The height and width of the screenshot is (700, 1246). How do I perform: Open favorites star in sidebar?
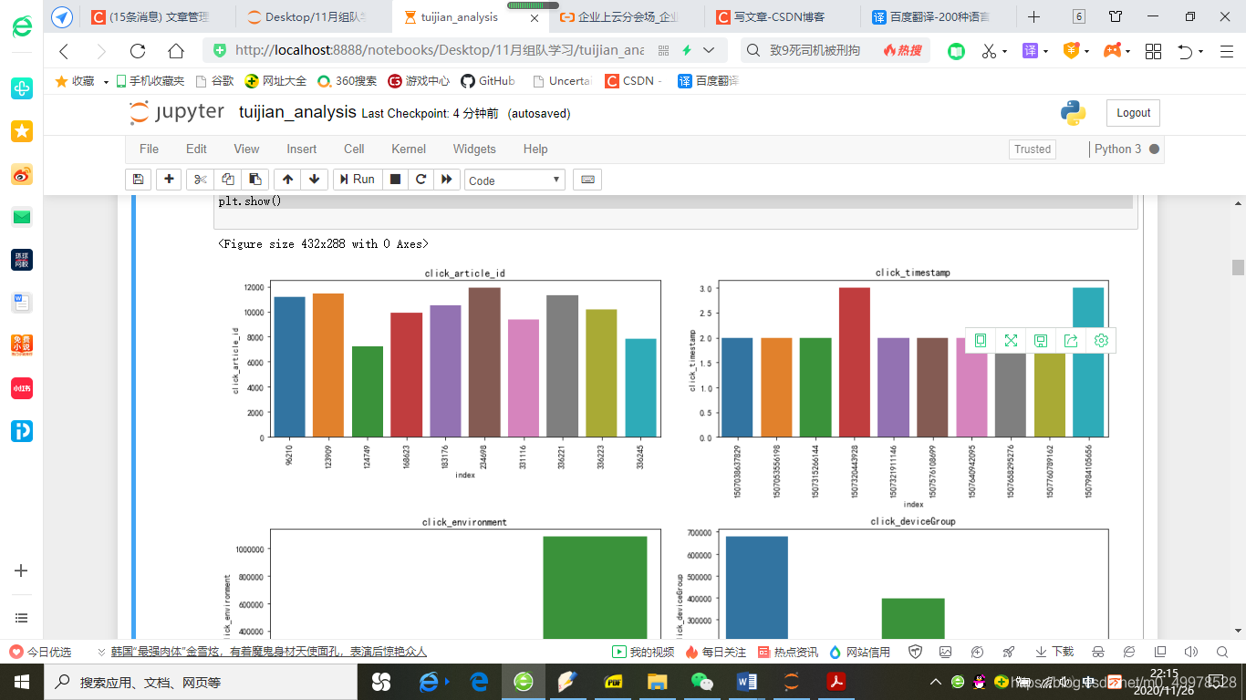pyautogui.click(x=22, y=131)
